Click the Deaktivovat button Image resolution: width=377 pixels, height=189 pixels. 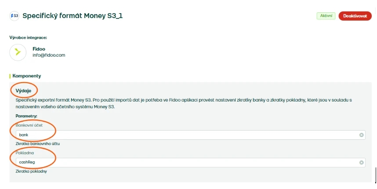355,16
